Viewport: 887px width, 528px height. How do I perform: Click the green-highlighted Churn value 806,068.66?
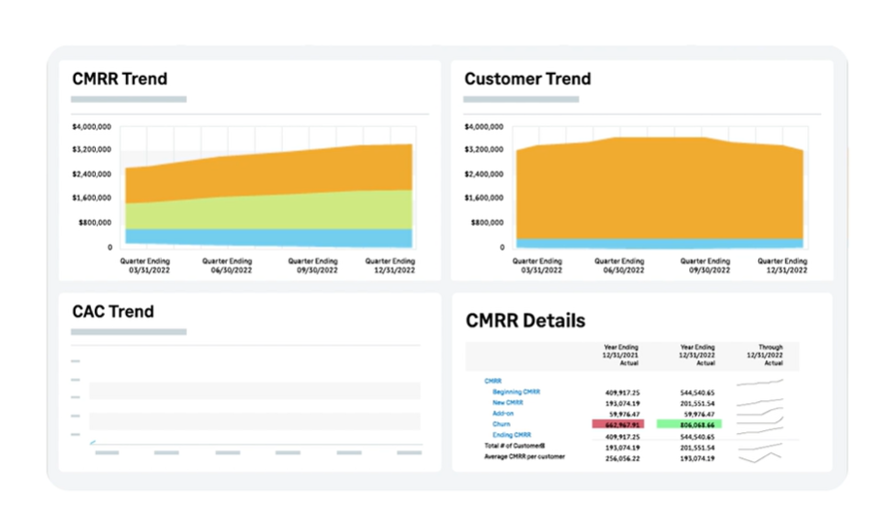coord(688,424)
